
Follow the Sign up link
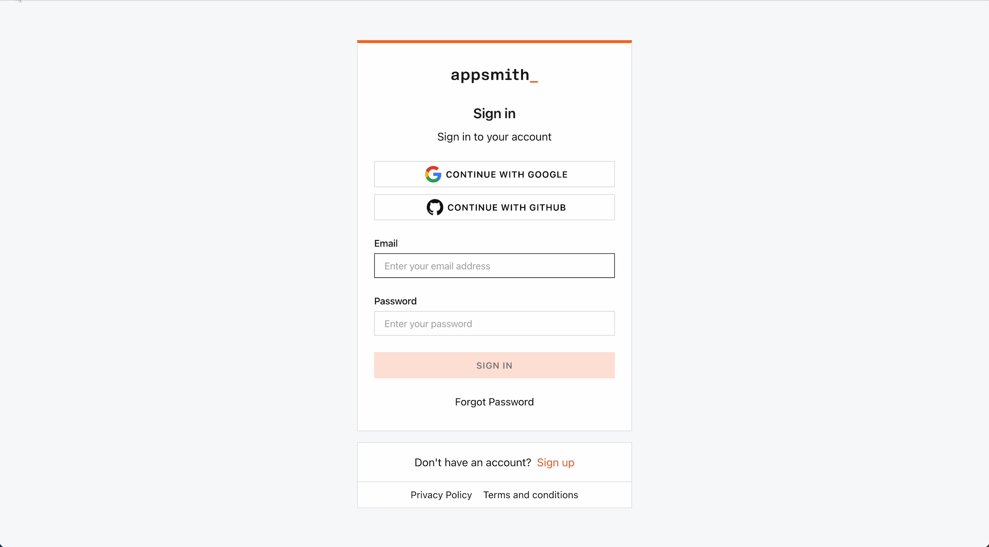[555, 462]
